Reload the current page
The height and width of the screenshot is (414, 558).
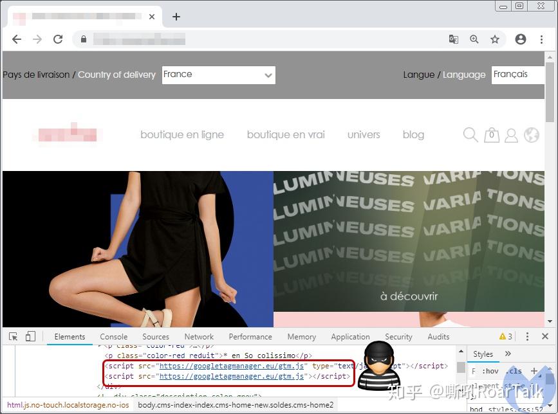pyautogui.click(x=58, y=39)
